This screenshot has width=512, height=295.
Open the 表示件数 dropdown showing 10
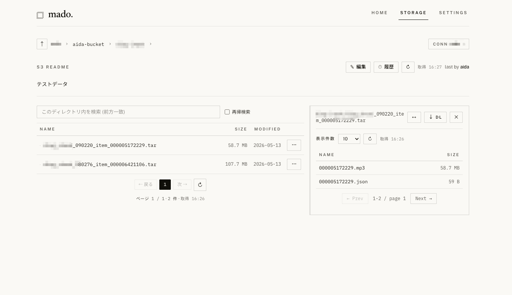coord(349,139)
